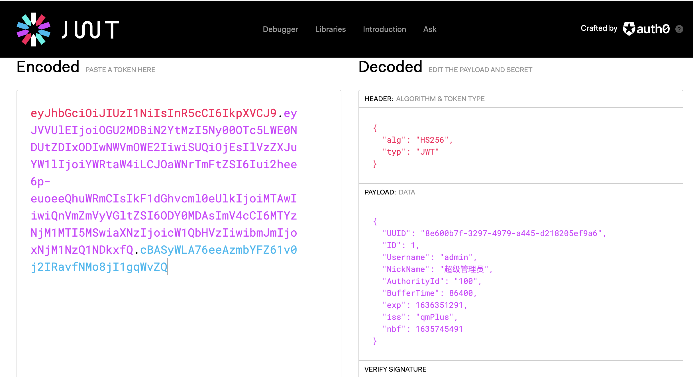
Task: Click the Auth0 shield logo icon
Action: click(629, 29)
